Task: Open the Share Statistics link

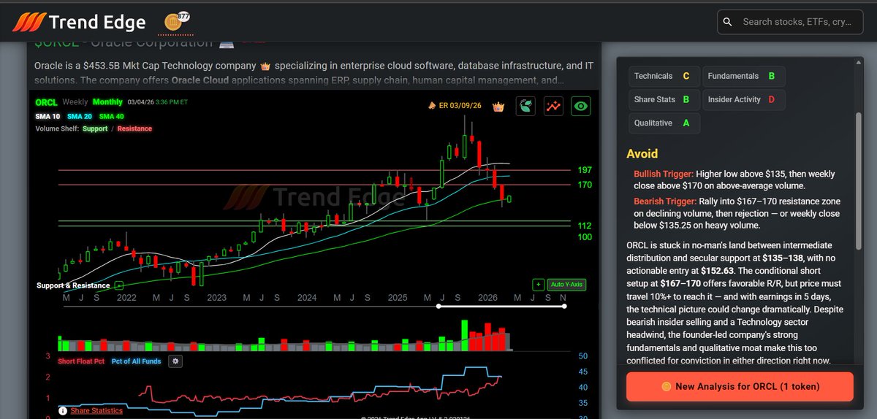Action: tap(96, 411)
